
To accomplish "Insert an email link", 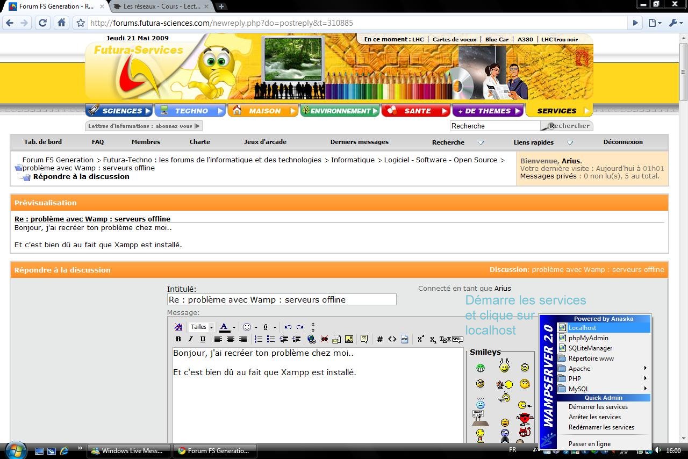I will [x=336, y=339].
